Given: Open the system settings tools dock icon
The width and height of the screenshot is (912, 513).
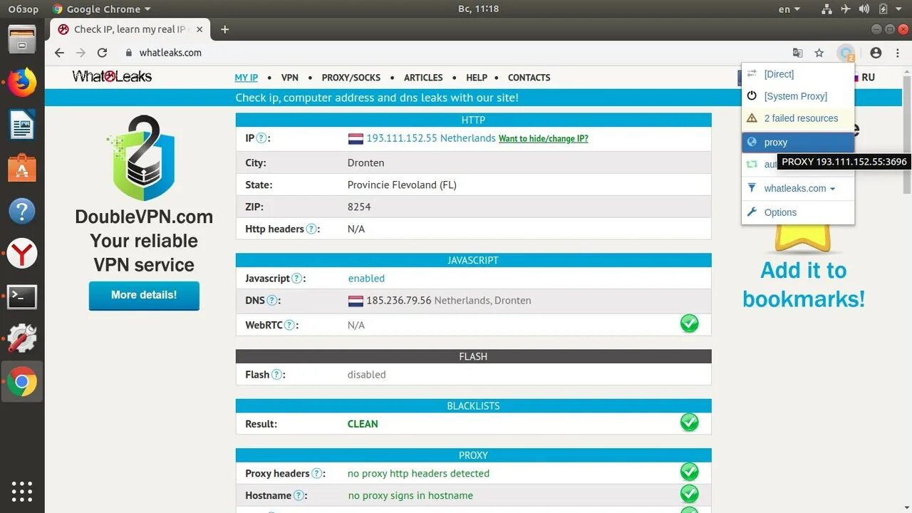Looking at the screenshot, I should point(22,338).
